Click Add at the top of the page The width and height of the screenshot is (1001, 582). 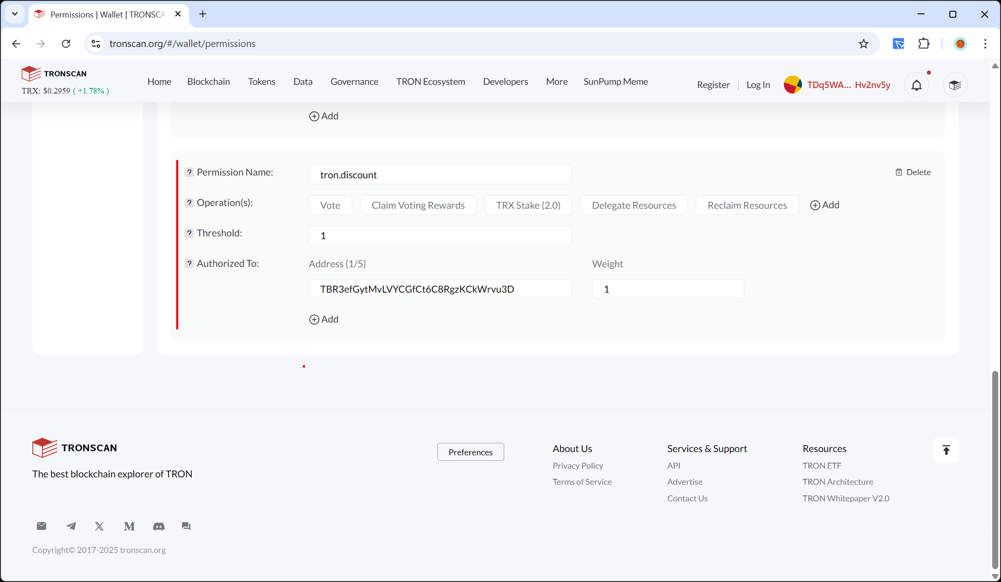tap(324, 116)
